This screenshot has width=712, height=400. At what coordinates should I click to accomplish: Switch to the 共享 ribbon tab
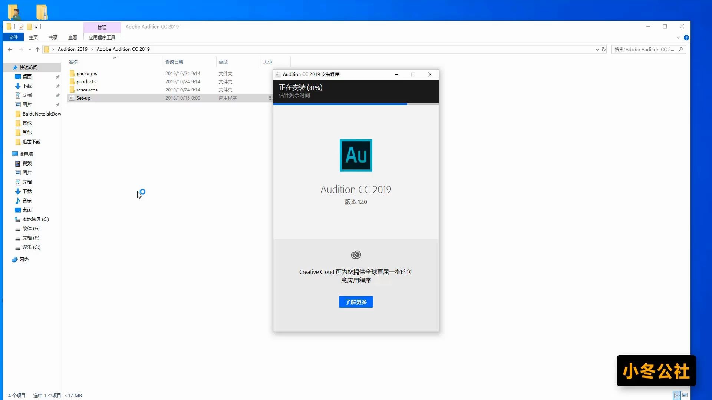tap(53, 37)
